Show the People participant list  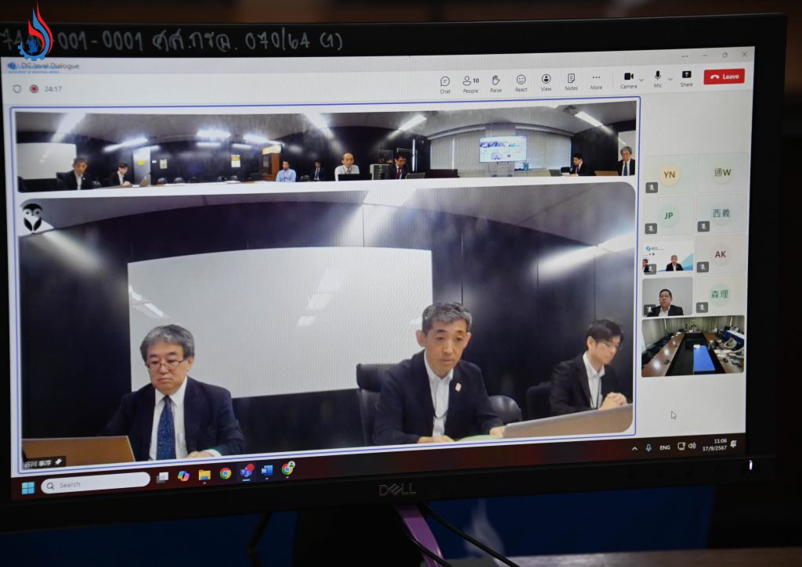click(470, 83)
